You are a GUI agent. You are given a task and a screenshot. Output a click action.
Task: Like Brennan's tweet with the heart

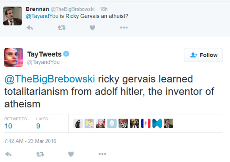click(x=92, y=28)
